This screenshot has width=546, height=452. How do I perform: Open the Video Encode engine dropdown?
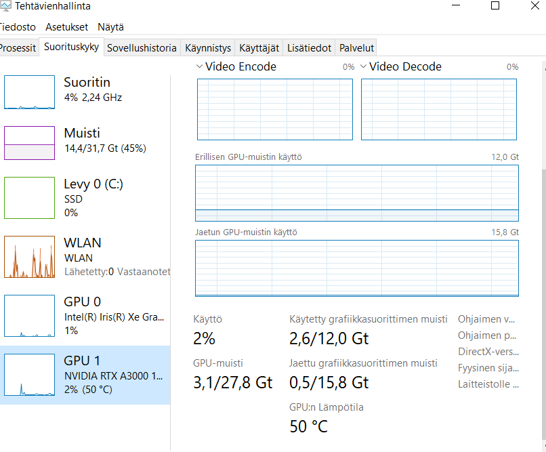pyautogui.click(x=200, y=66)
